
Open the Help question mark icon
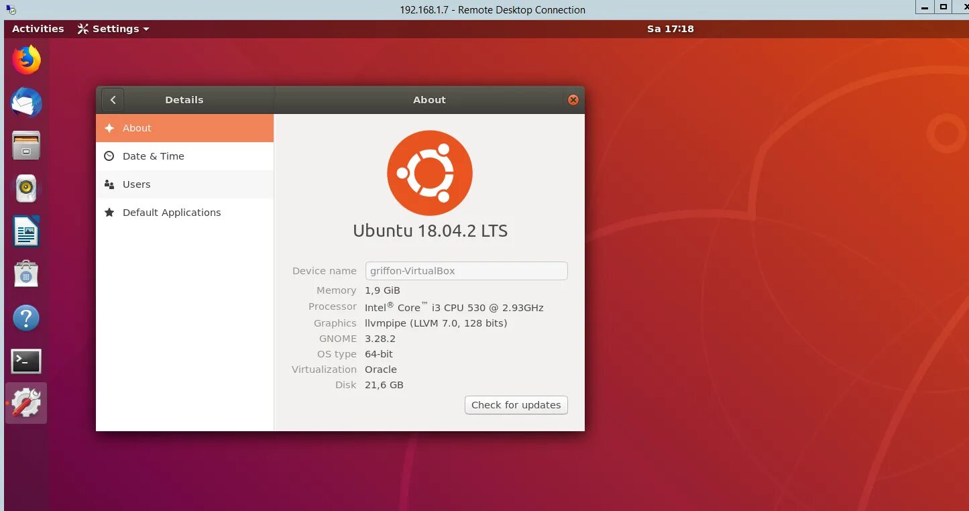26,318
